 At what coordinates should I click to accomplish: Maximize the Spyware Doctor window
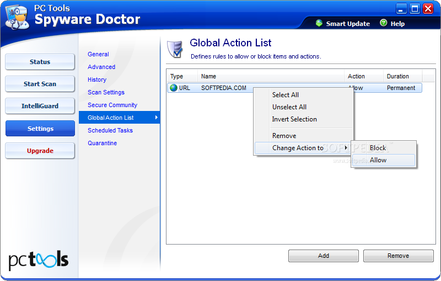pyautogui.click(x=415, y=9)
